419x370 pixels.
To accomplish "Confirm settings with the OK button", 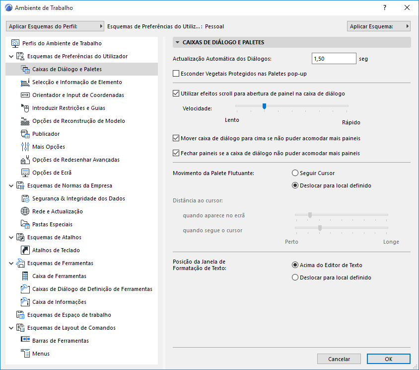I will click(388, 359).
